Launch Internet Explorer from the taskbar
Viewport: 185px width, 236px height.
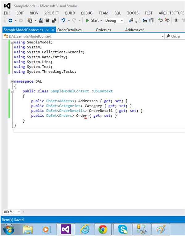85,230
